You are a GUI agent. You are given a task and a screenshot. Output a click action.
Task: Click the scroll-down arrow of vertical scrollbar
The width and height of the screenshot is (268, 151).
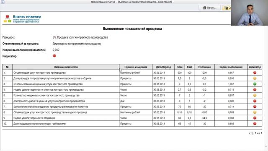tap(266, 146)
